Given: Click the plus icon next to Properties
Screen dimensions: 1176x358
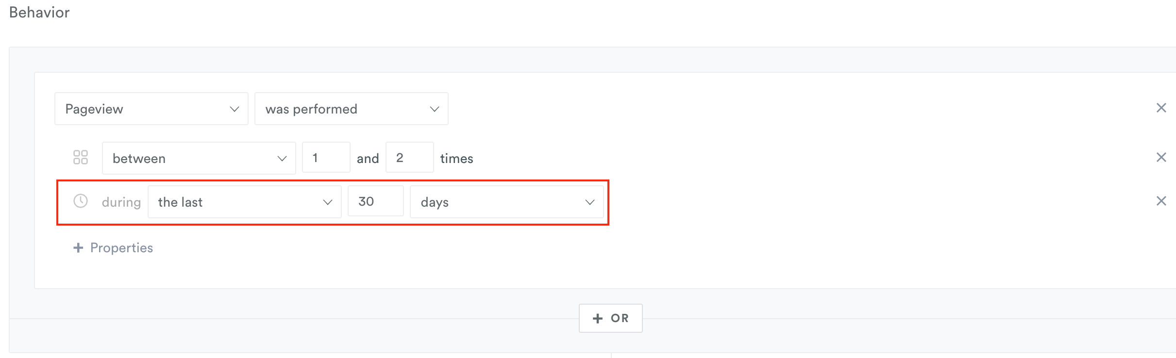Looking at the screenshot, I should click(78, 248).
